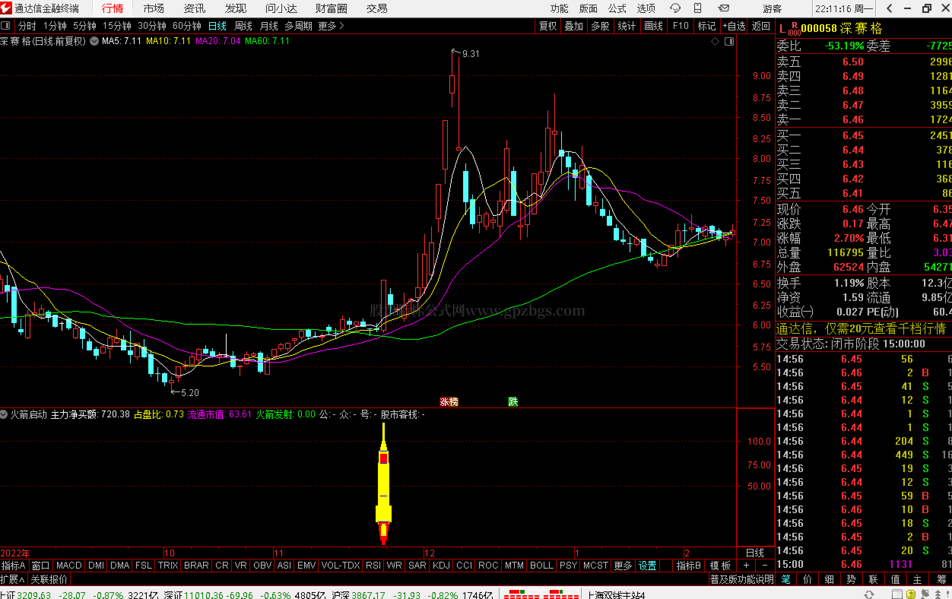
Task: Open the 市场 top menu
Action: pos(153,8)
